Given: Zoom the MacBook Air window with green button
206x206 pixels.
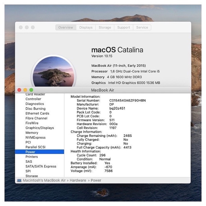Looking at the screenshot, I should (31, 90).
